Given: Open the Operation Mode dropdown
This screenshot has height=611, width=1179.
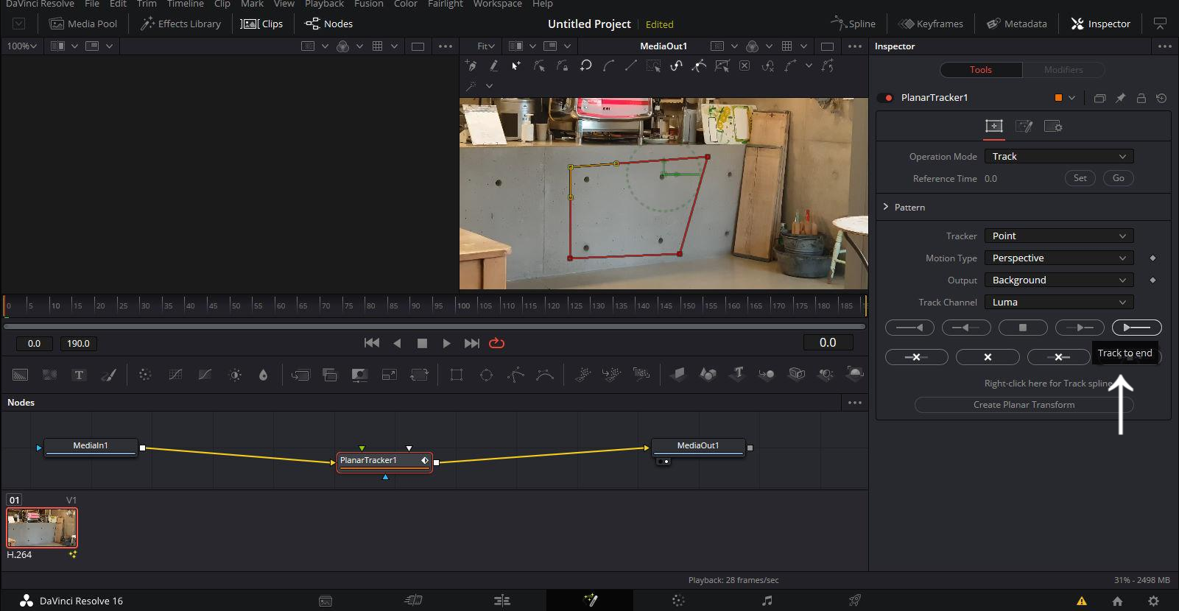Looking at the screenshot, I should coord(1058,157).
